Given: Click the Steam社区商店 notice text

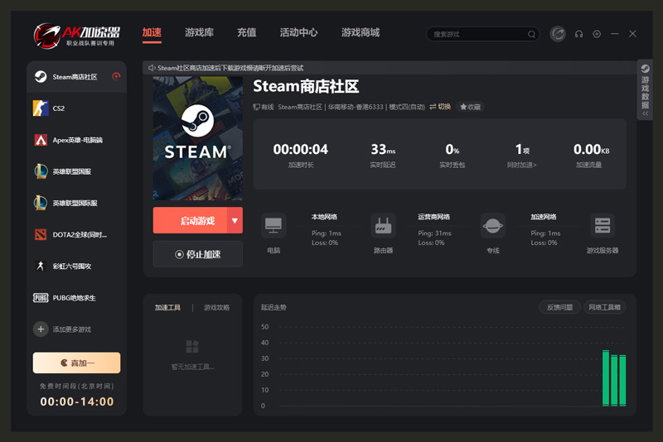Looking at the screenshot, I should (x=230, y=68).
